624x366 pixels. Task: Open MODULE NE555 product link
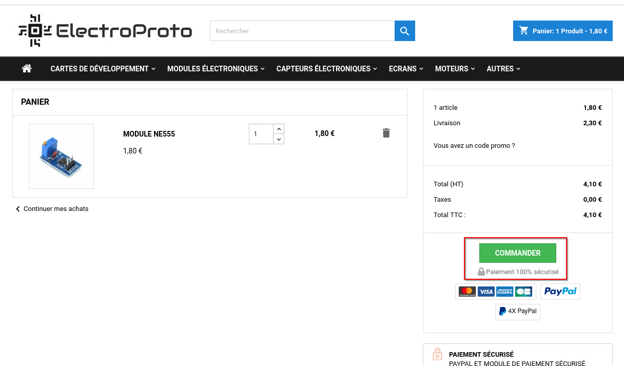coord(149,134)
